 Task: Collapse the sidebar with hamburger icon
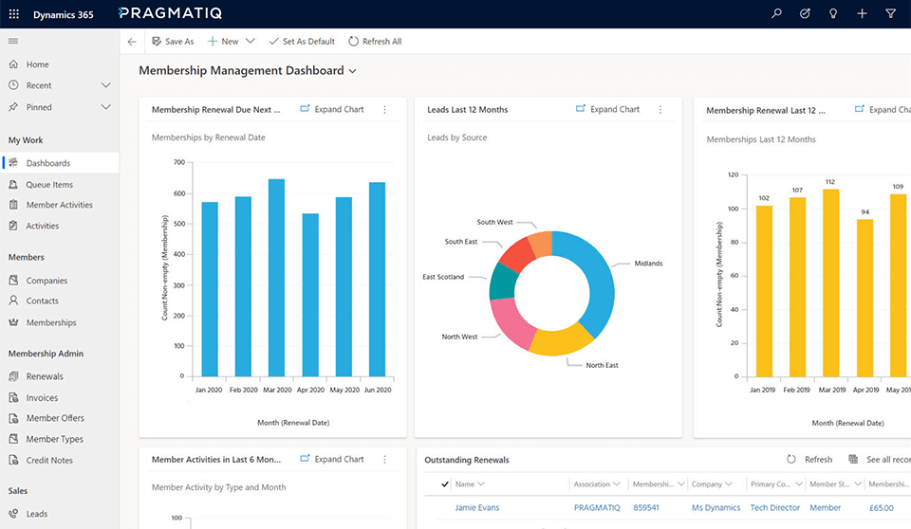[13, 41]
